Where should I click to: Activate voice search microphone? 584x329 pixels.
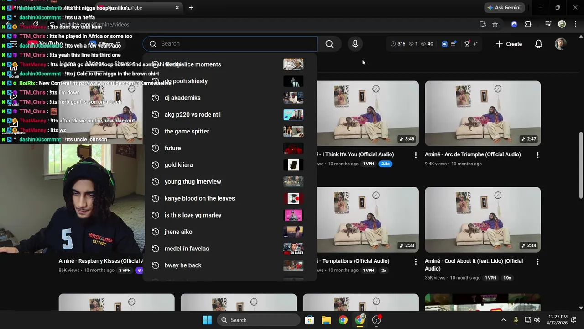355,44
